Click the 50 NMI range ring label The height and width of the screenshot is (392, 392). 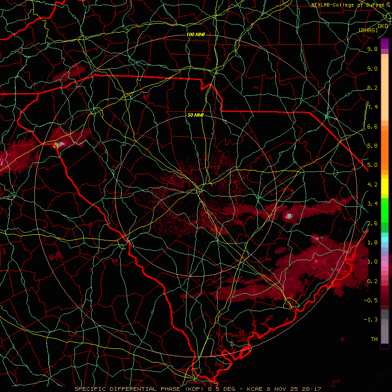pos(196,115)
